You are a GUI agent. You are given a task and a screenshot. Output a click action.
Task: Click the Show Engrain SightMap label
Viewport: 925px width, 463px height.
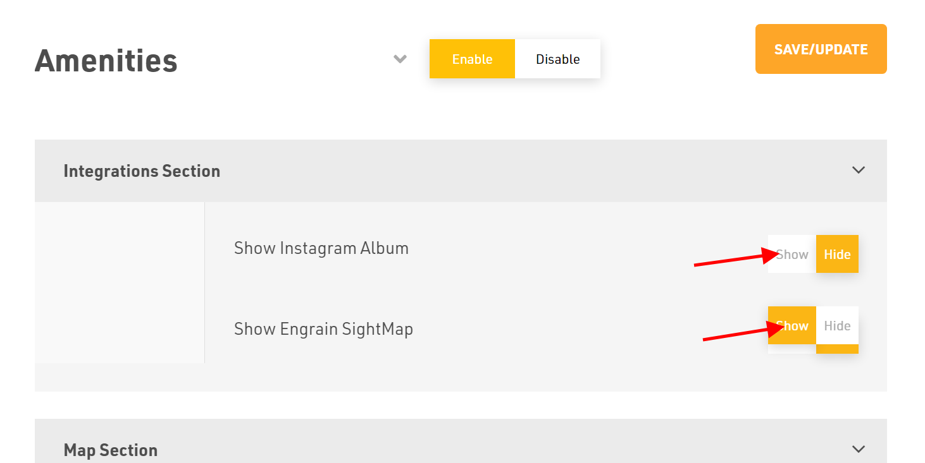[323, 329]
